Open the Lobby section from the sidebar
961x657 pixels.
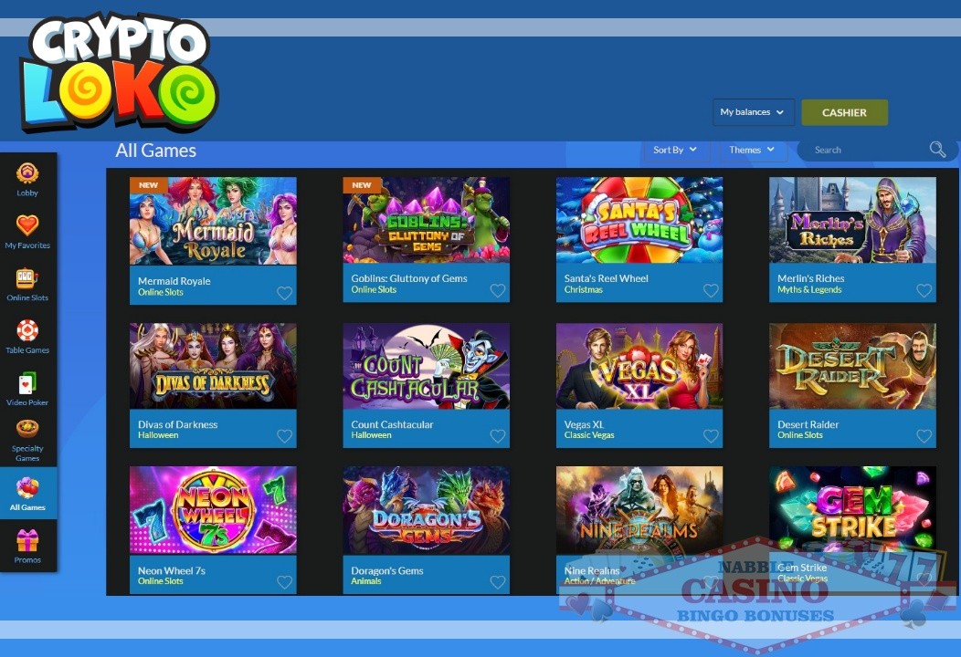pyautogui.click(x=27, y=179)
